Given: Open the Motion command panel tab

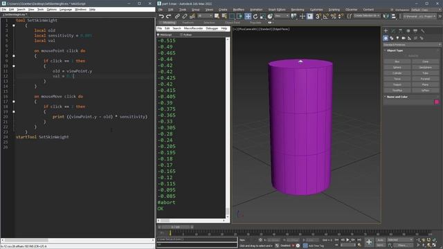Looking at the screenshot, I should [x=408, y=30].
